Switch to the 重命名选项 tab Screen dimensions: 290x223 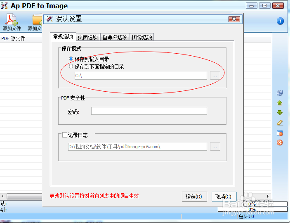(115, 37)
